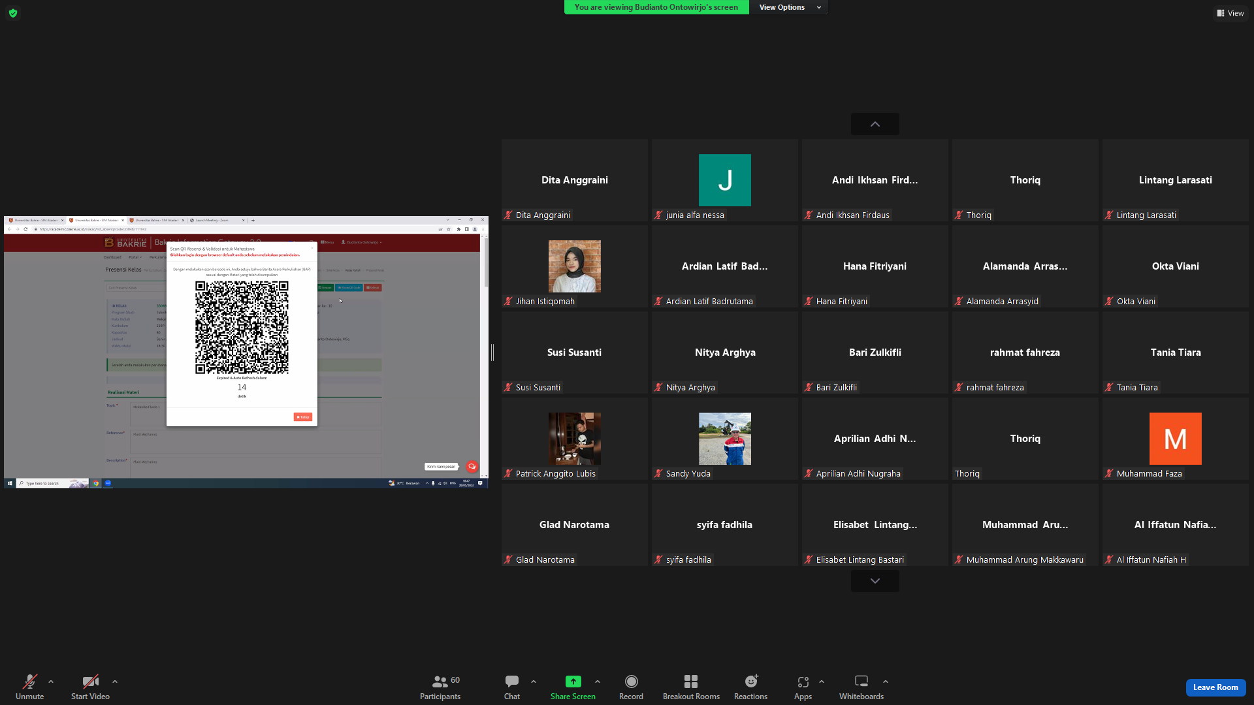
Task: Switch to the Launch Meeting - Zoom browser tab
Action: [x=217, y=220]
